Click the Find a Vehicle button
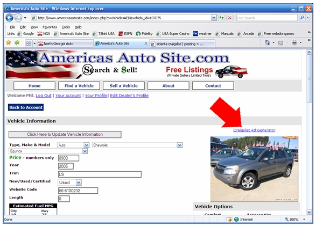 point(79,86)
